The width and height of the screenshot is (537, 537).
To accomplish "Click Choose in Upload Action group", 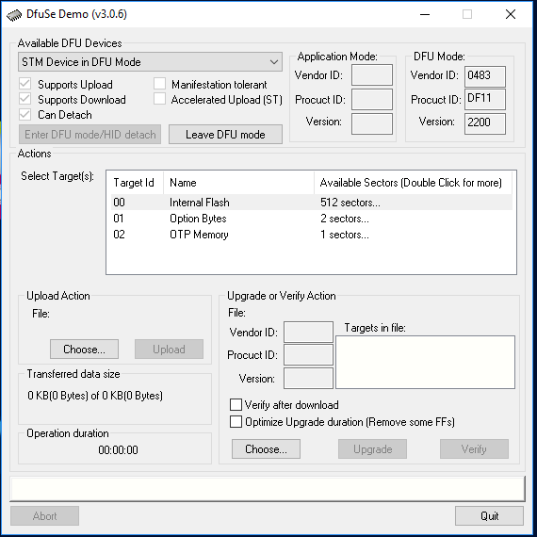I will point(84,349).
